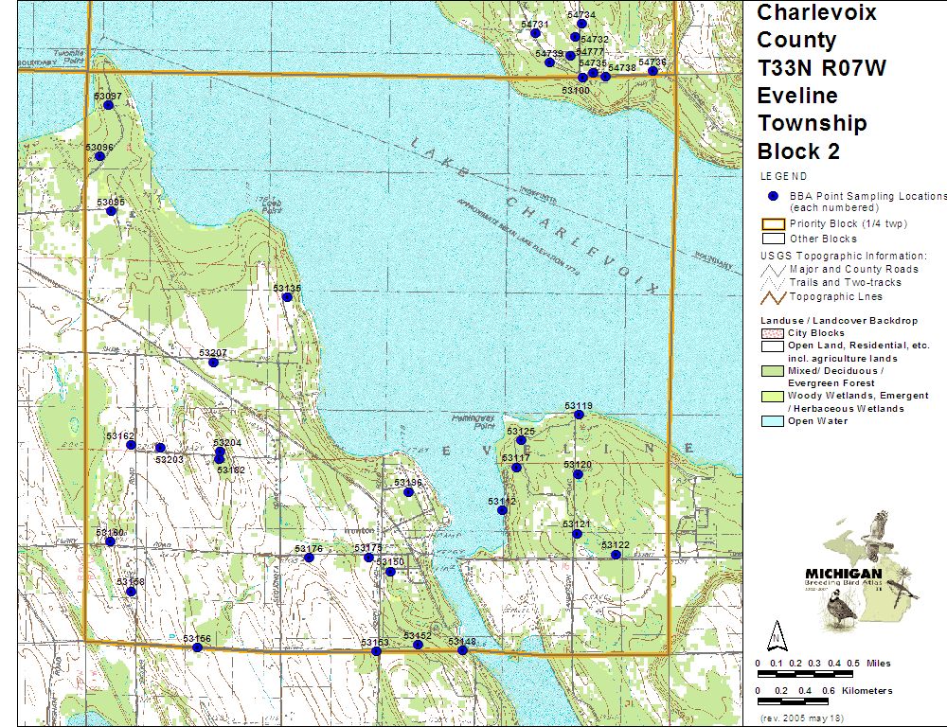Click the Woody Wetlands legend swatch
Viewport: 947px width, 727px height.
coord(772,396)
